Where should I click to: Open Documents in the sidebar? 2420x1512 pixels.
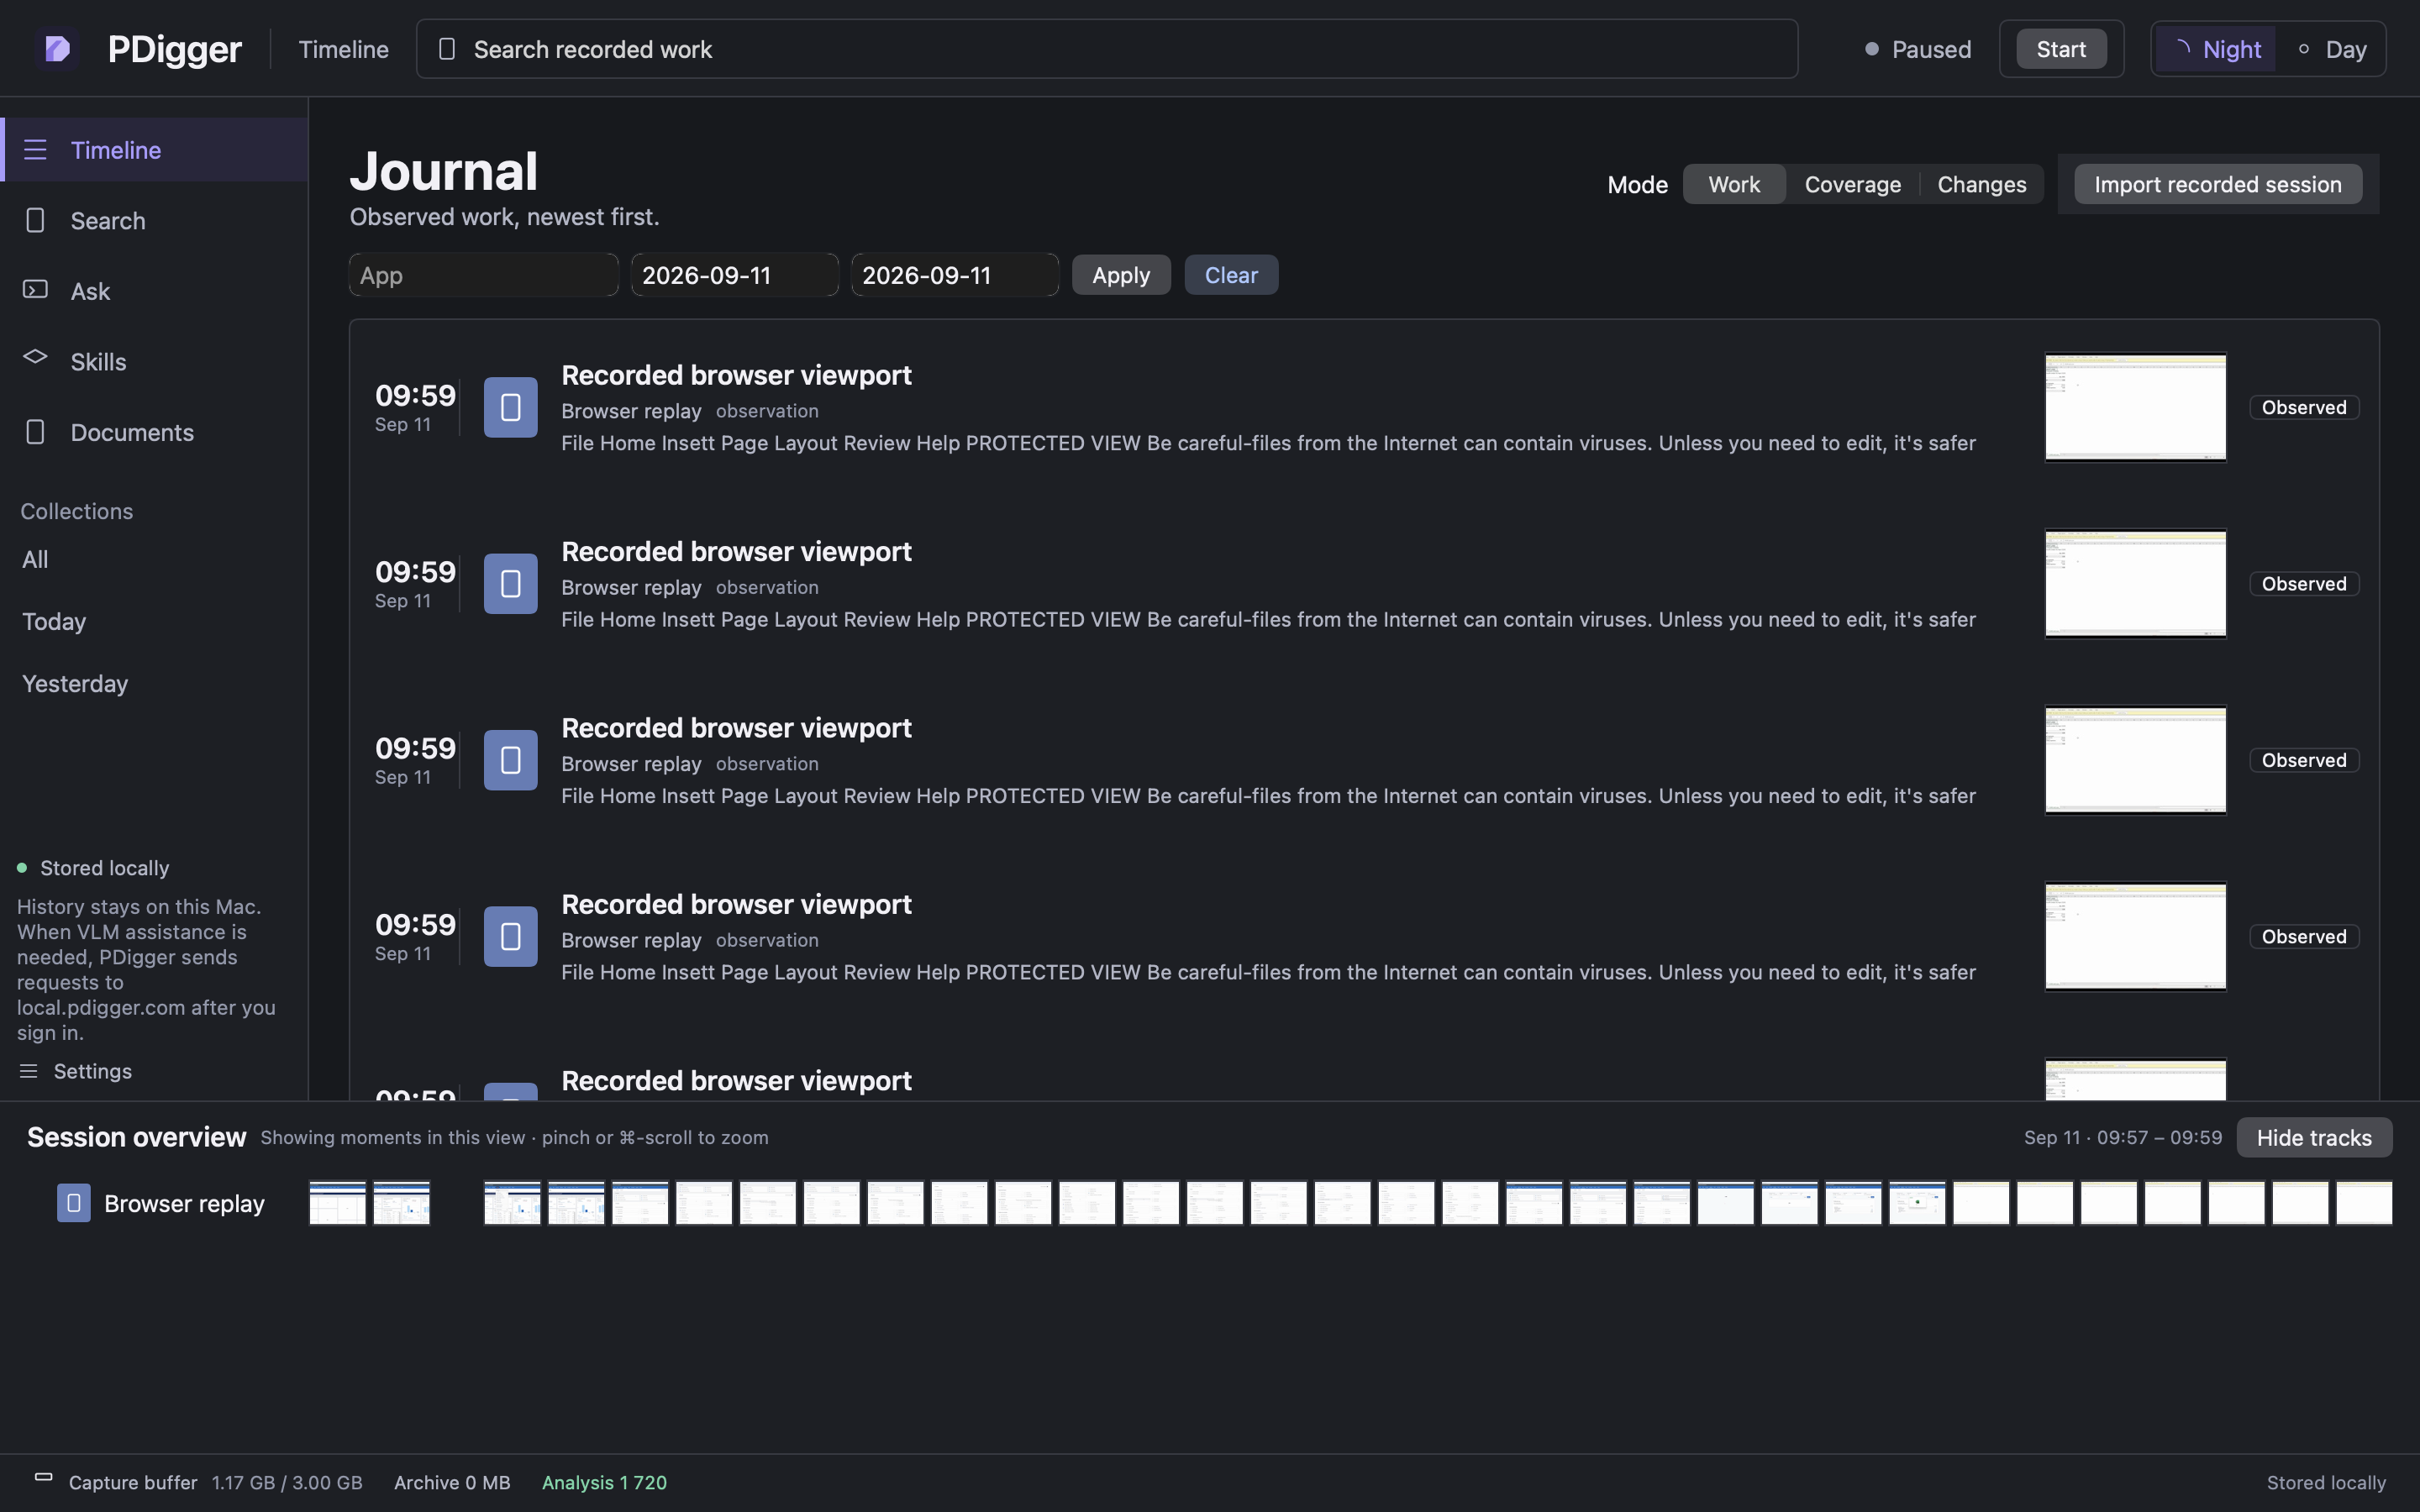(x=154, y=432)
